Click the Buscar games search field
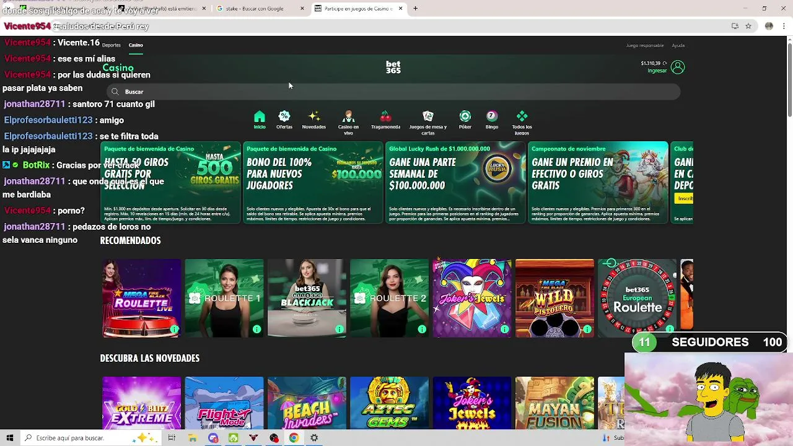 coord(393,92)
